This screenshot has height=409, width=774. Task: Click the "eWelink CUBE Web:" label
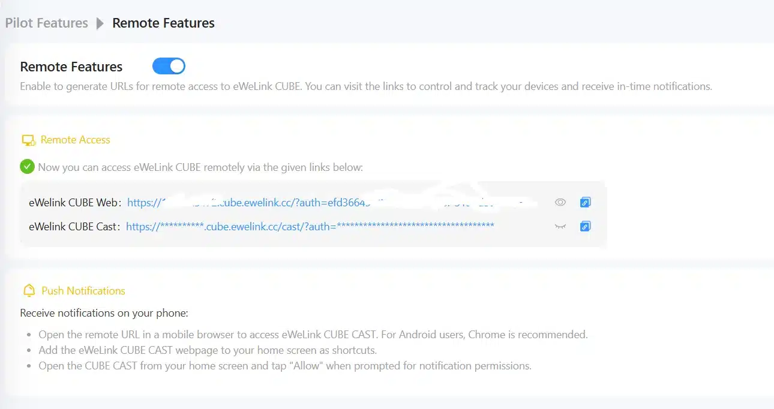[x=75, y=203]
